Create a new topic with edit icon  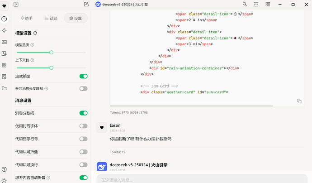click(86, 4)
